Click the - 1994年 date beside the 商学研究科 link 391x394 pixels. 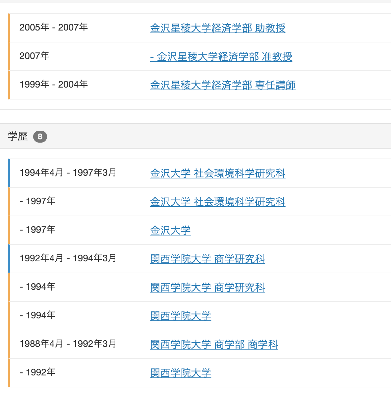point(37,287)
